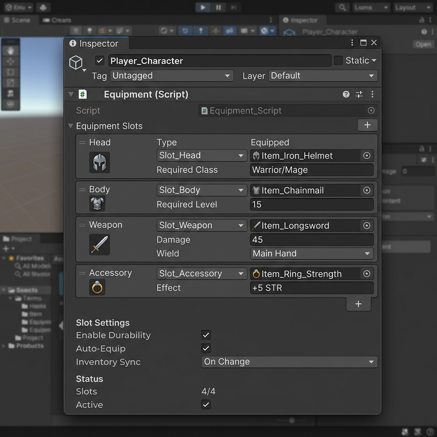Toggle the Enable Durability checkbox
Image resolution: width=437 pixels, height=437 pixels.
(206, 335)
